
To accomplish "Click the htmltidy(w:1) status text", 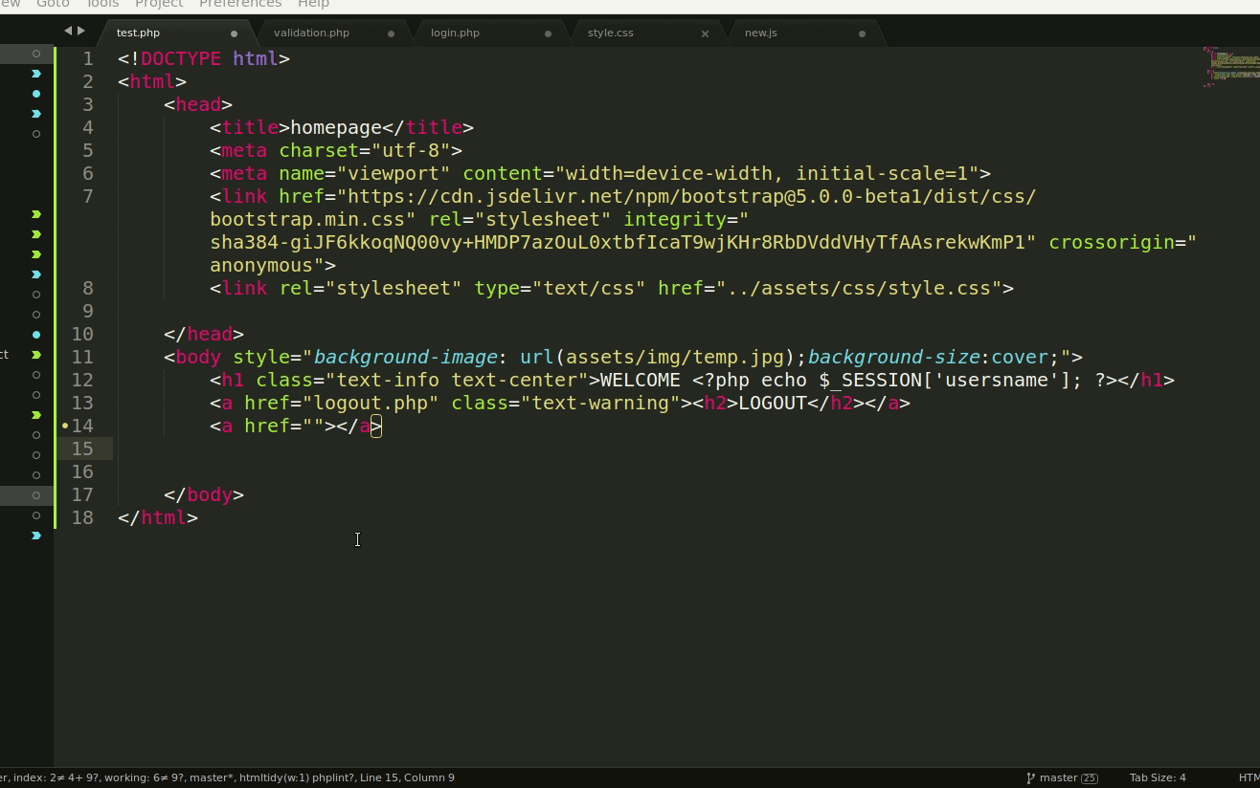I will point(272,777).
